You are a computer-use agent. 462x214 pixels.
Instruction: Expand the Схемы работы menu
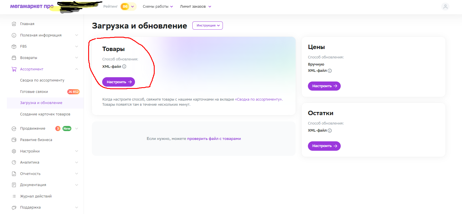click(158, 7)
